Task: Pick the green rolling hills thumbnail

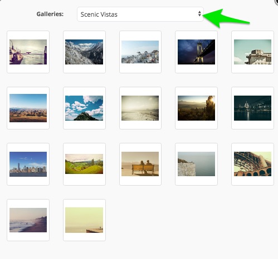Action: [x=84, y=164]
